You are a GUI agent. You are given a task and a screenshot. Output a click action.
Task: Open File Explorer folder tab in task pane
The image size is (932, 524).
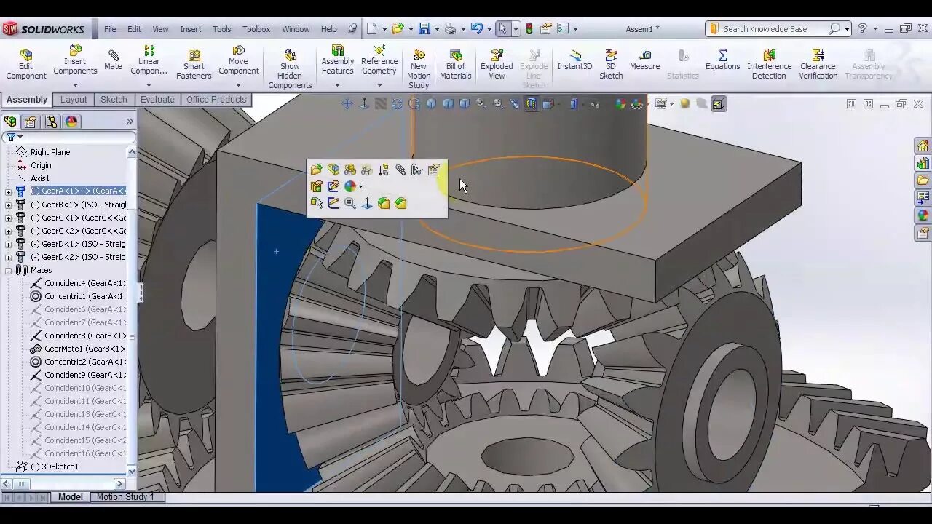923,180
